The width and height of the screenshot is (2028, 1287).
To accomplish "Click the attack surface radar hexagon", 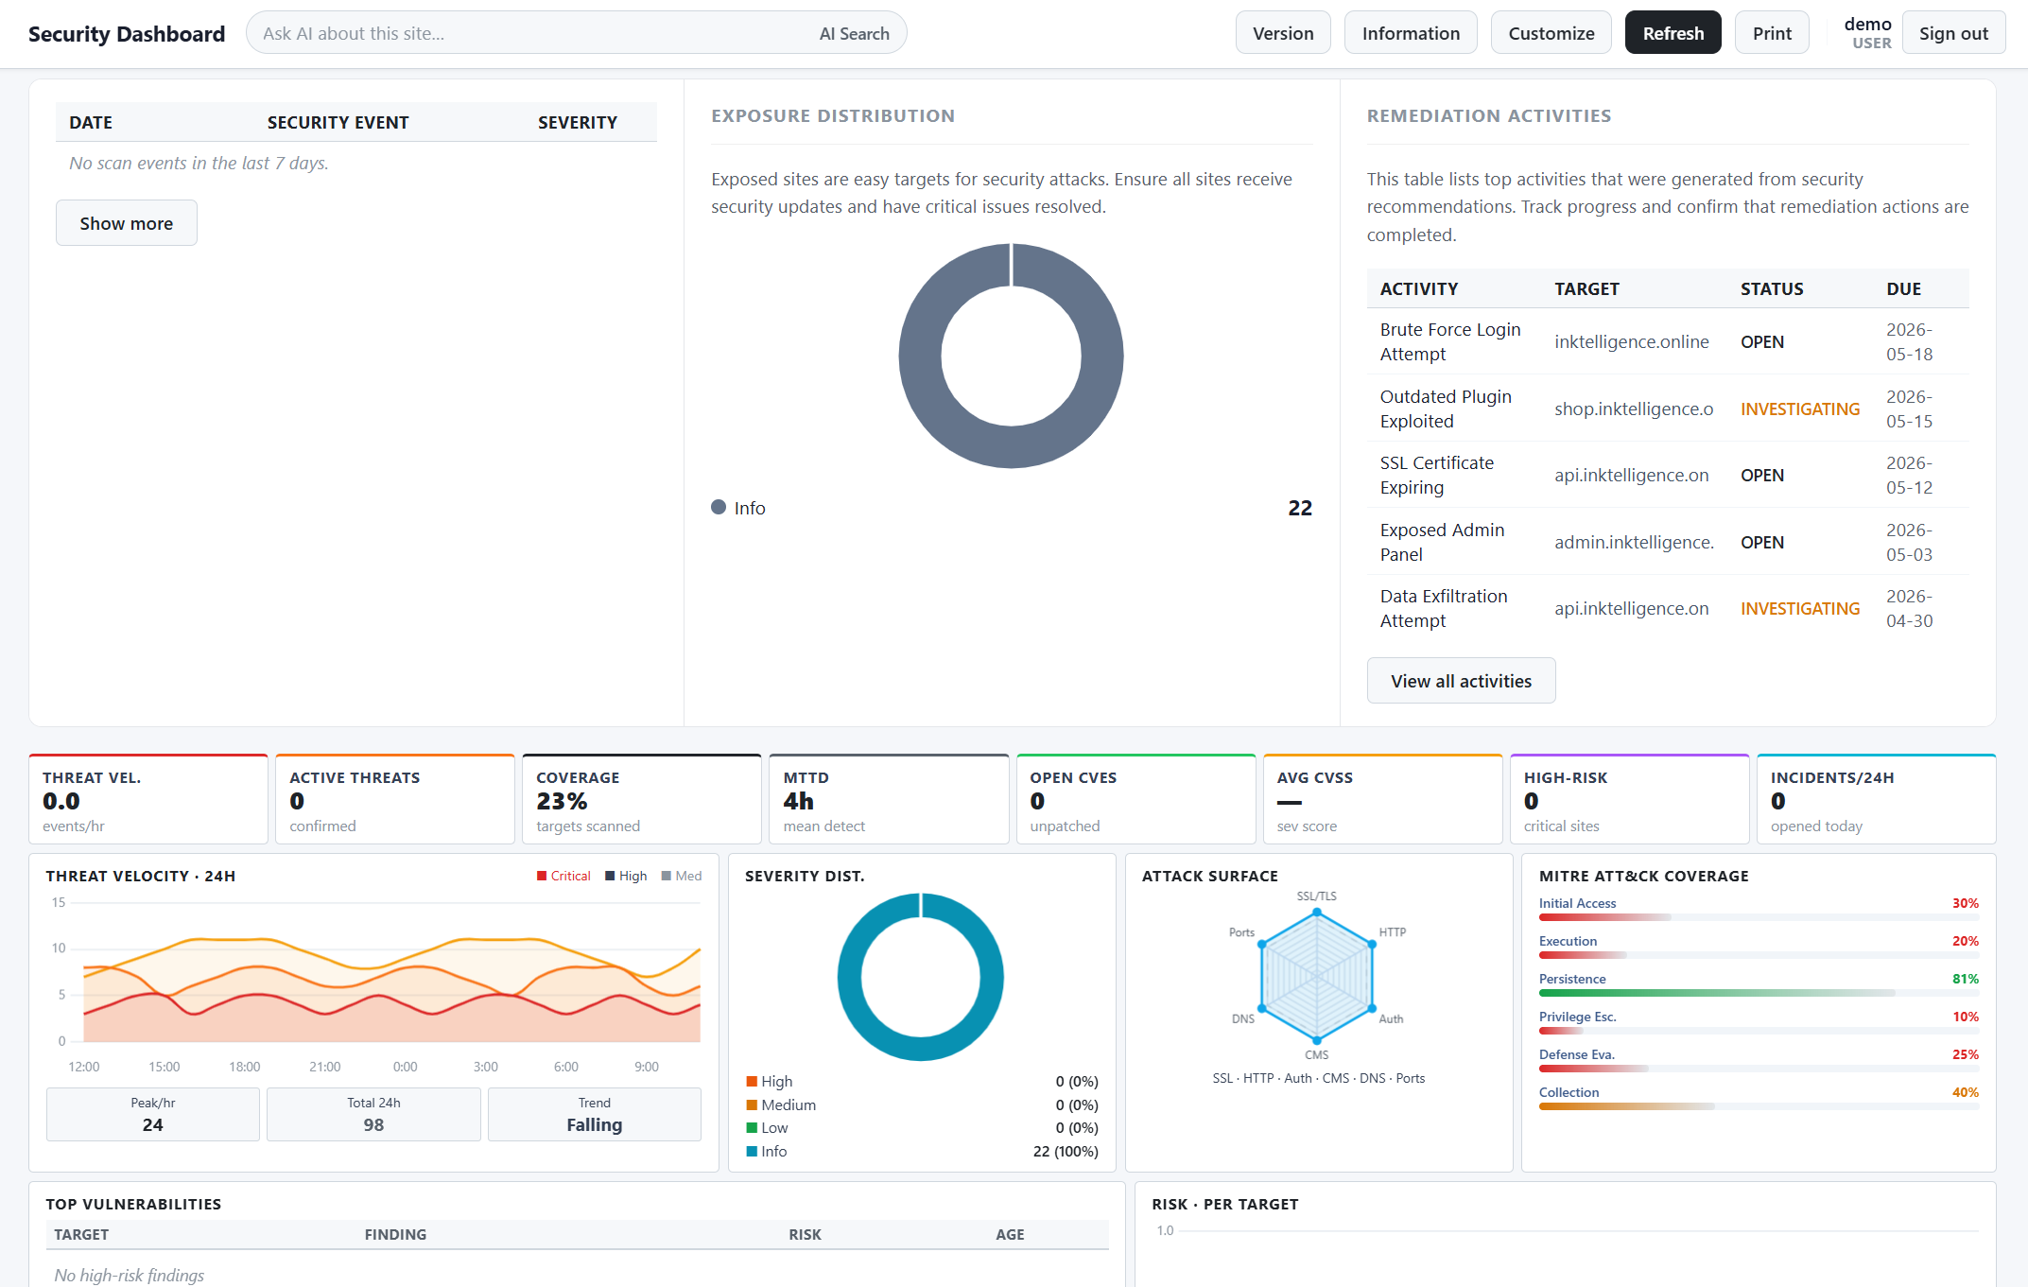I will pyautogui.click(x=1317, y=975).
